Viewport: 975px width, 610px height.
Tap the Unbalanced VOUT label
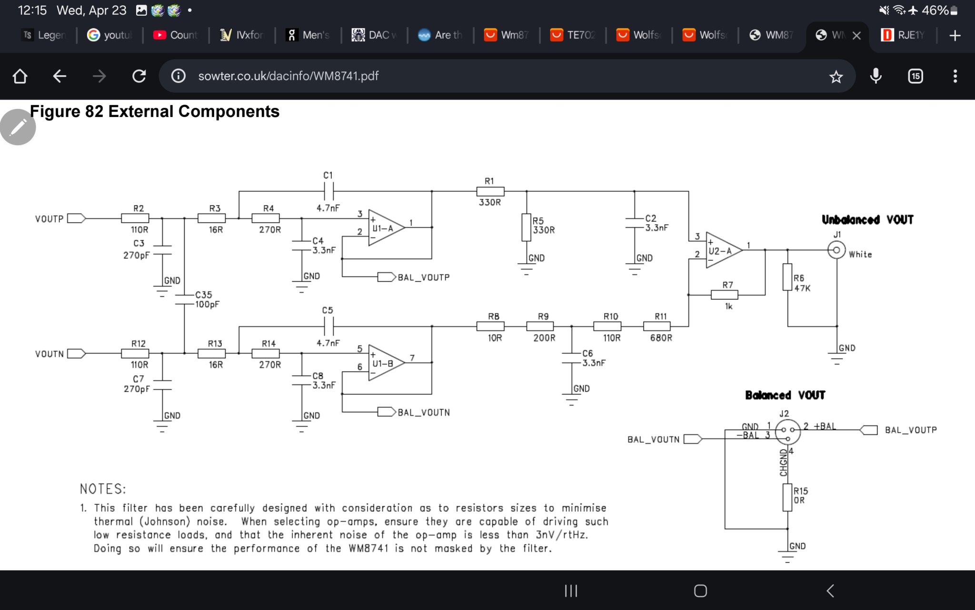pyautogui.click(x=867, y=219)
